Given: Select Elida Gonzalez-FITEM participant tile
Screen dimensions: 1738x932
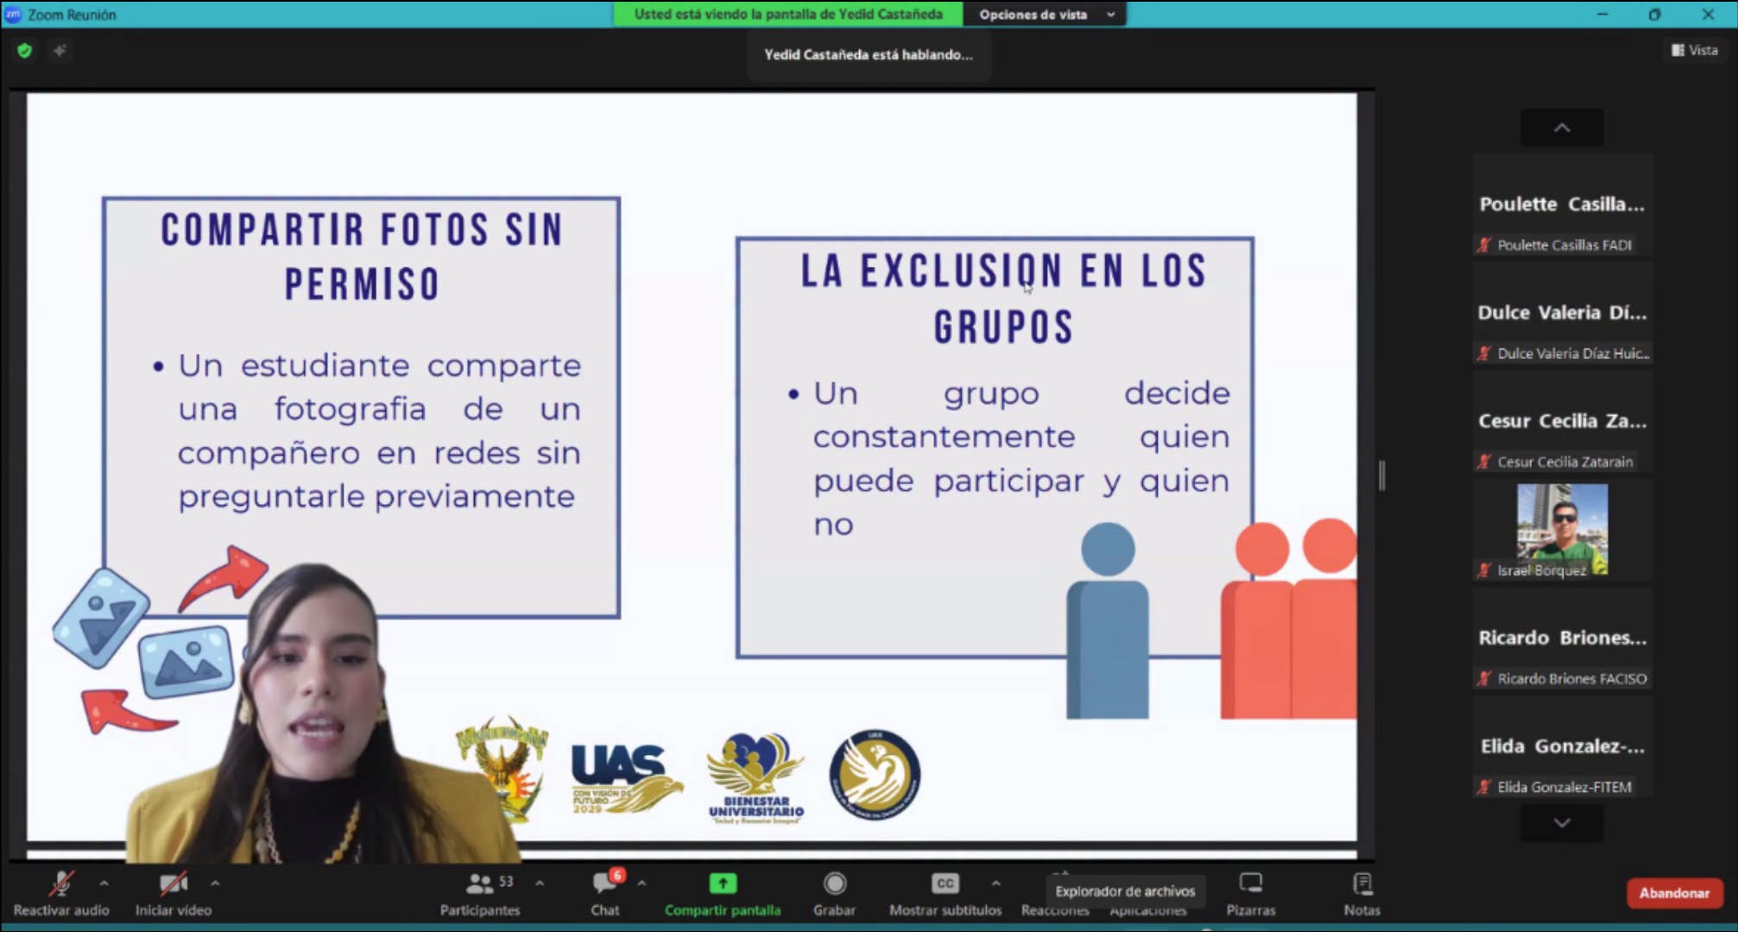Looking at the screenshot, I should click(x=1562, y=747).
